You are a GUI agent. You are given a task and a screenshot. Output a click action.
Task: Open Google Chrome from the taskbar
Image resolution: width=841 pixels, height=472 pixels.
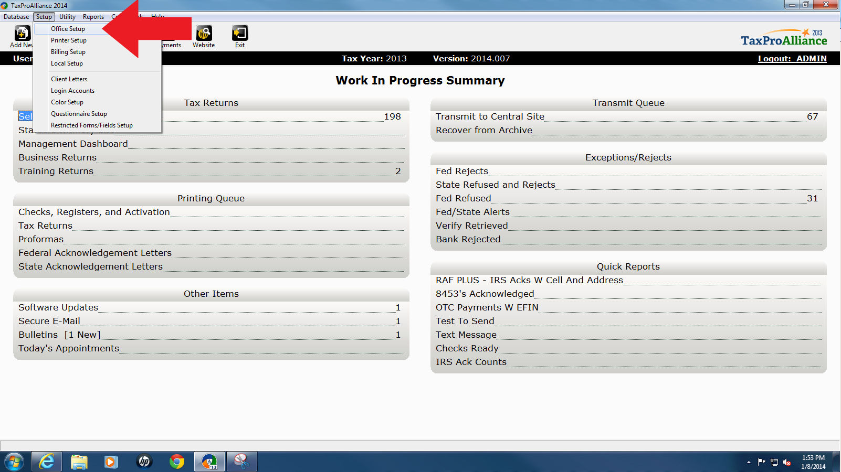click(x=177, y=462)
